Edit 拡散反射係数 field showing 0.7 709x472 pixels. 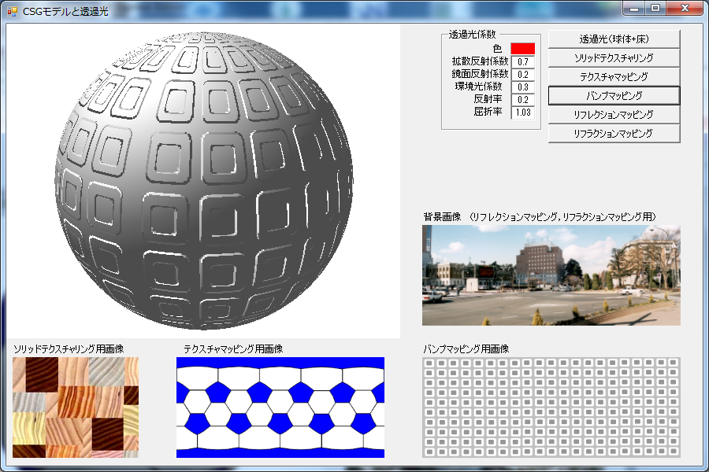tap(523, 61)
